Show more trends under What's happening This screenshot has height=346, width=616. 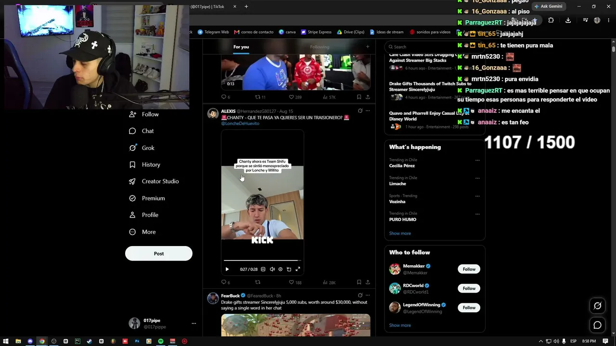click(x=400, y=234)
